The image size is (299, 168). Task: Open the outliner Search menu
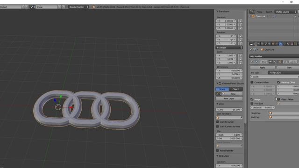(x=269, y=12)
